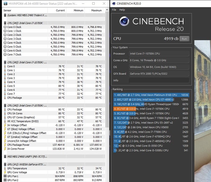Click the GPU Core Voltage lightning icon

click(x=5, y=172)
